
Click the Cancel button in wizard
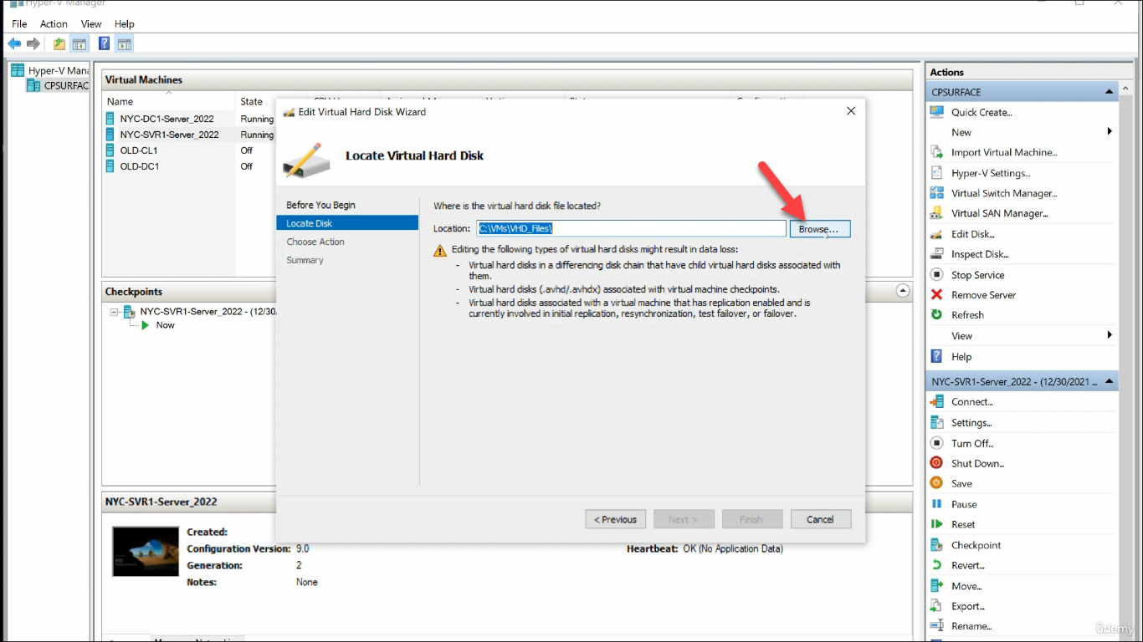click(820, 519)
